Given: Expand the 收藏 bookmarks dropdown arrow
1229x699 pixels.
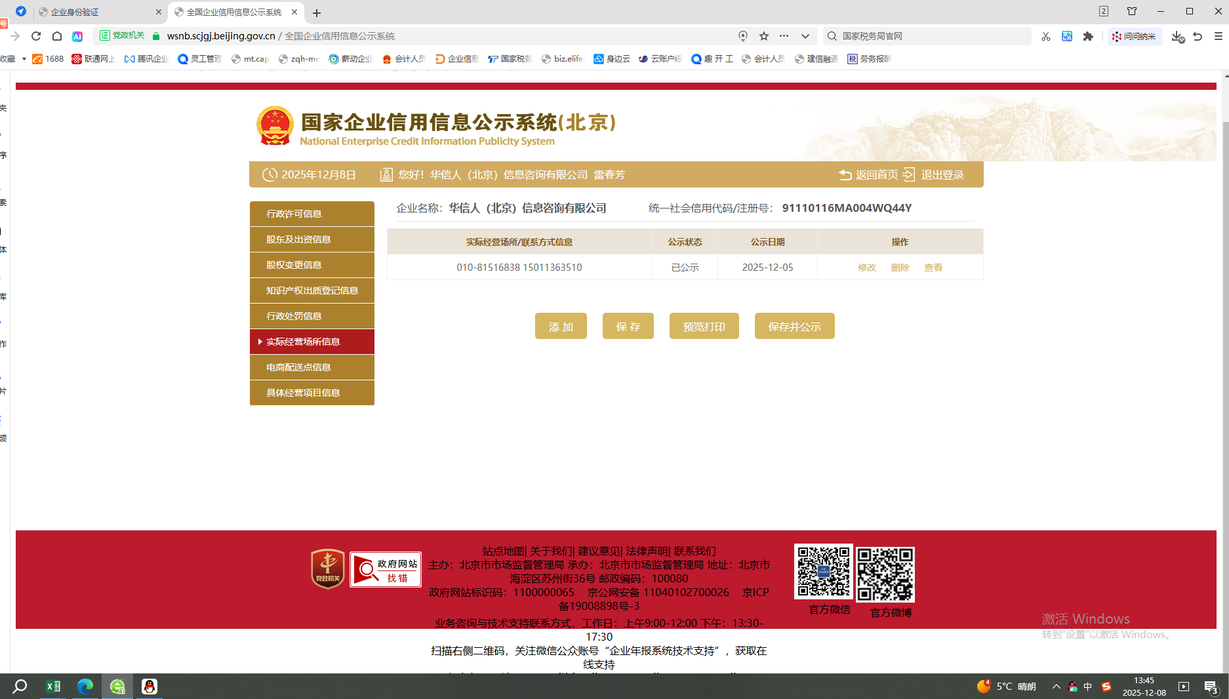Looking at the screenshot, I should (x=24, y=58).
